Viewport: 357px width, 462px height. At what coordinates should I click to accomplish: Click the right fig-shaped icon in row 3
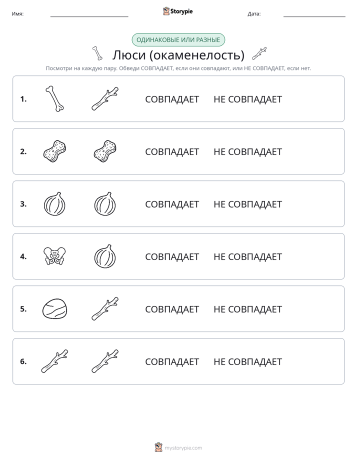[x=105, y=203]
